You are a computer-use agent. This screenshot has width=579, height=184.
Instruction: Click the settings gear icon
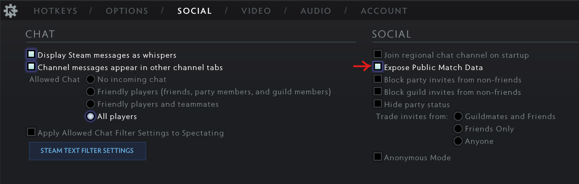(x=11, y=11)
